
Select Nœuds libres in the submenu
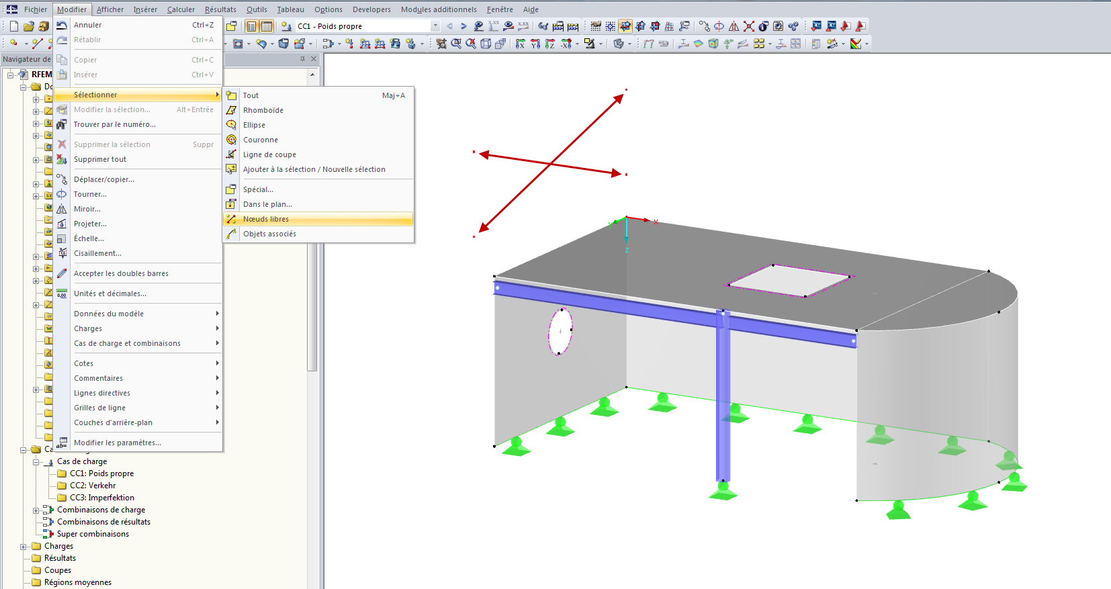tap(318, 219)
